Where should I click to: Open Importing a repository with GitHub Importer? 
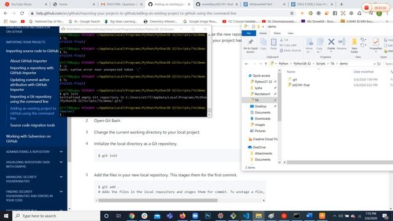[x=31, y=71]
